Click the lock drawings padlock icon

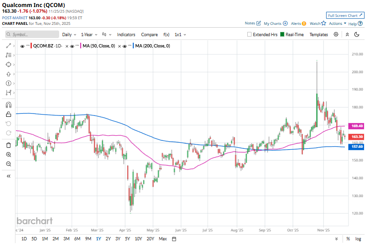coord(8,114)
